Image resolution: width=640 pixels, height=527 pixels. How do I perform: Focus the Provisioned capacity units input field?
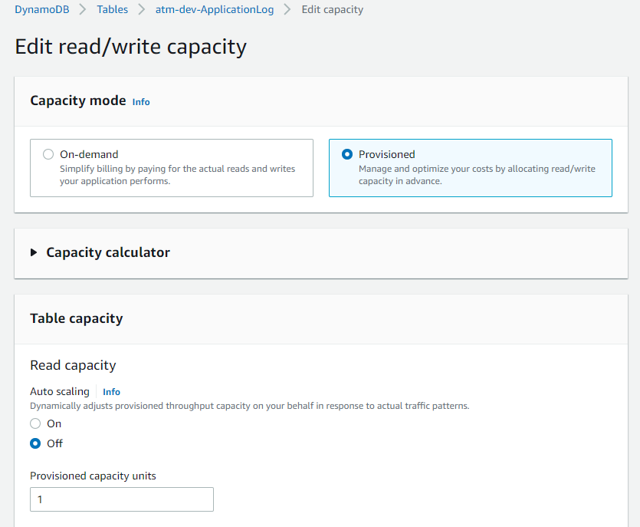[121, 499]
